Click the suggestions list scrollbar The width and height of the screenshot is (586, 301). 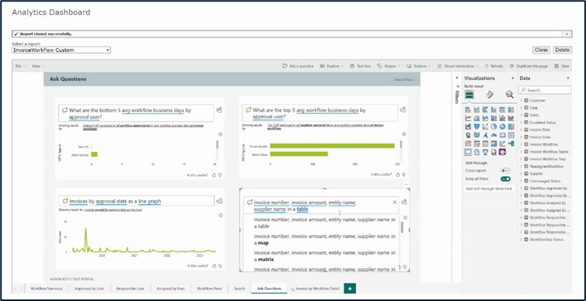pyautogui.click(x=402, y=227)
